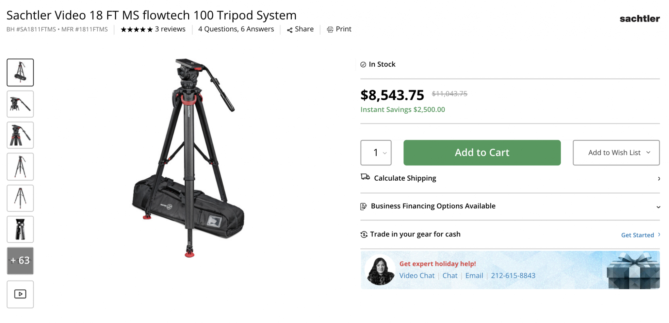
Task: Share this product page
Action: coord(300,29)
